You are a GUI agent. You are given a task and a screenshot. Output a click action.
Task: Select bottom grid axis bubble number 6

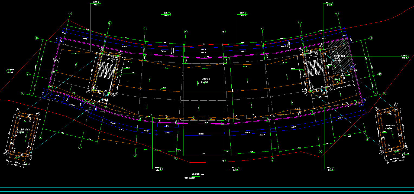pyautogui.click(x=272, y=160)
